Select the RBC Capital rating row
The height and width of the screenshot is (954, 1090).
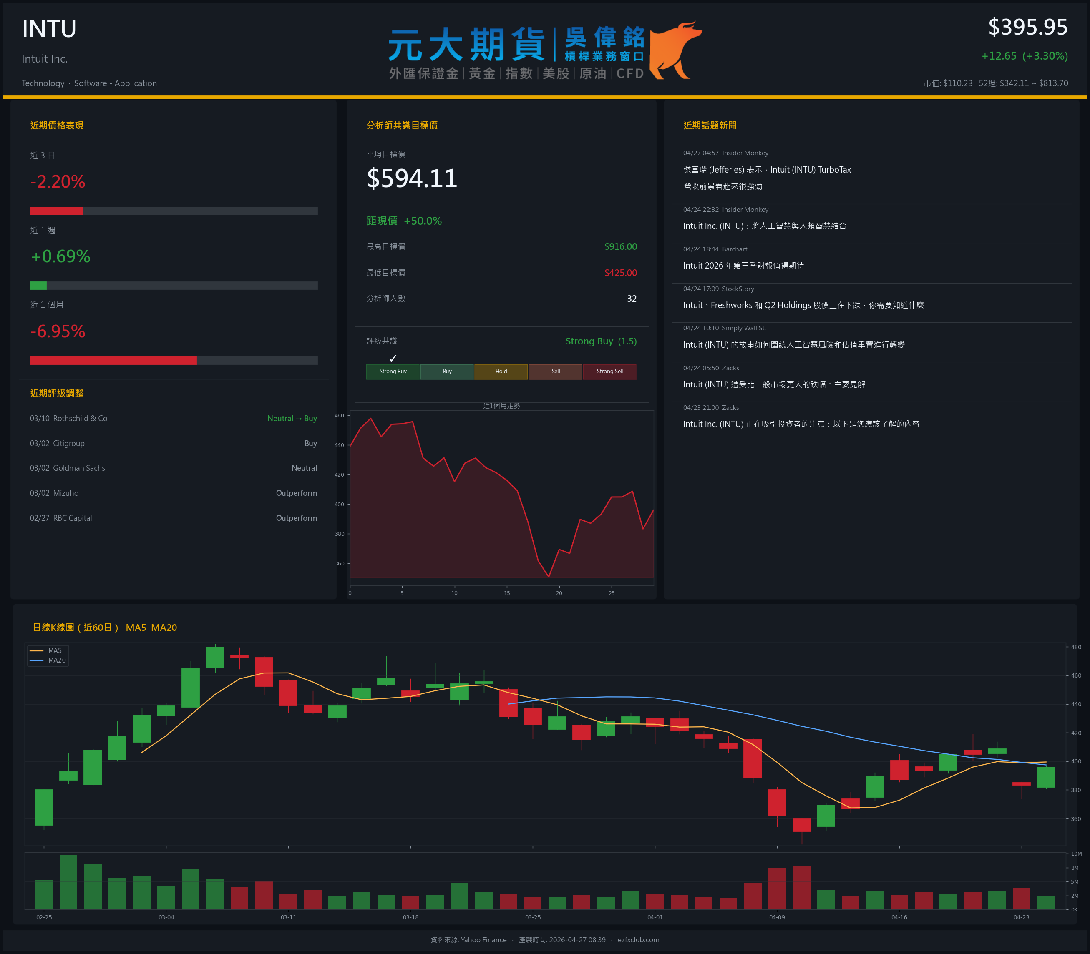174,518
